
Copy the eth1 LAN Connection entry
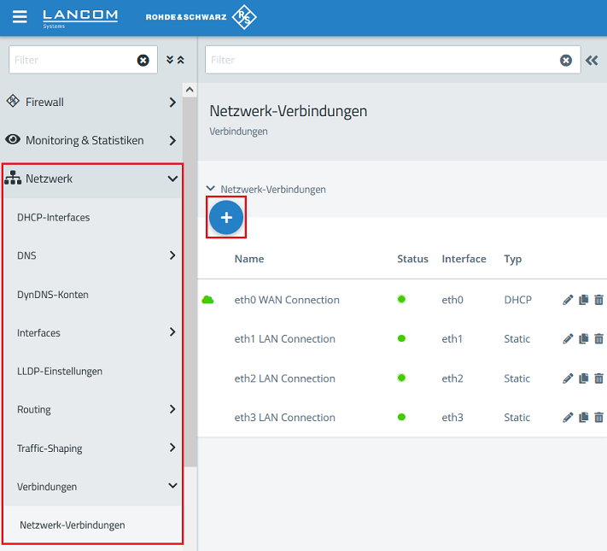coord(584,339)
